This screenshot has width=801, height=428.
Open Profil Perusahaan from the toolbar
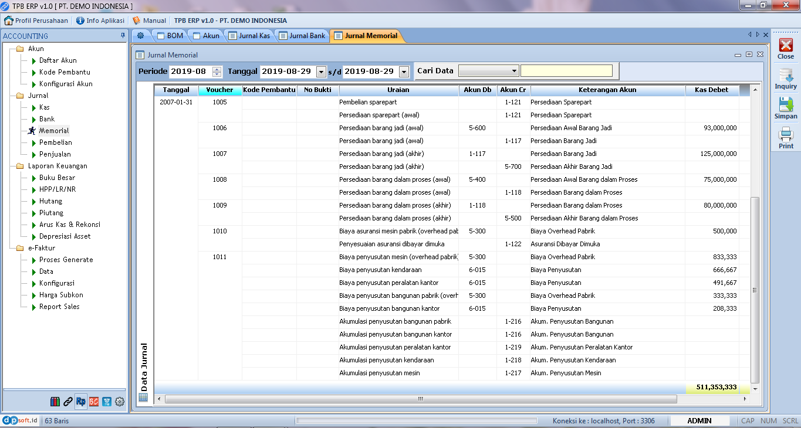tap(36, 21)
